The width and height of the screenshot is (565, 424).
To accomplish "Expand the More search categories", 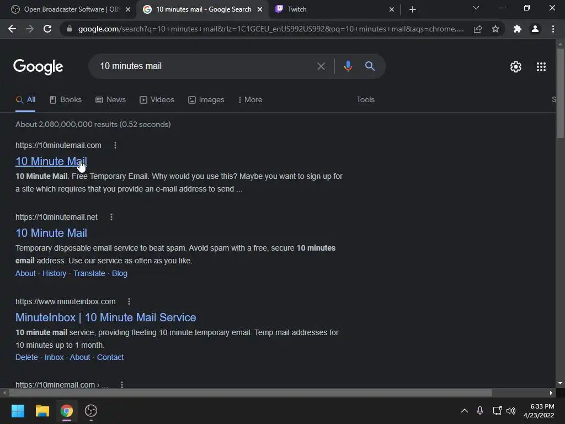I will 250,100.
